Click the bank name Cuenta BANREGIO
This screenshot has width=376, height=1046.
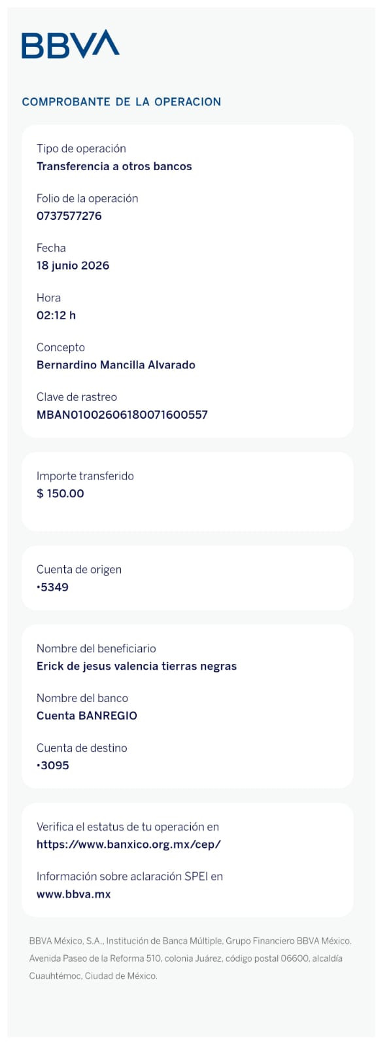[87, 716]
